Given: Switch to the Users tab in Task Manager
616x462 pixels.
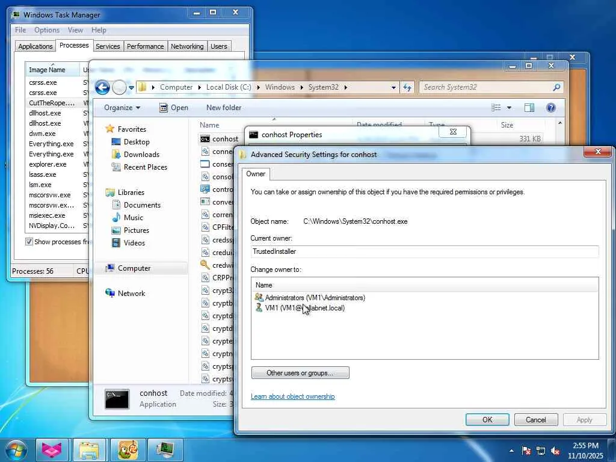Looking at the screenshot, I should pyautogui.click(x=219, y=46).
